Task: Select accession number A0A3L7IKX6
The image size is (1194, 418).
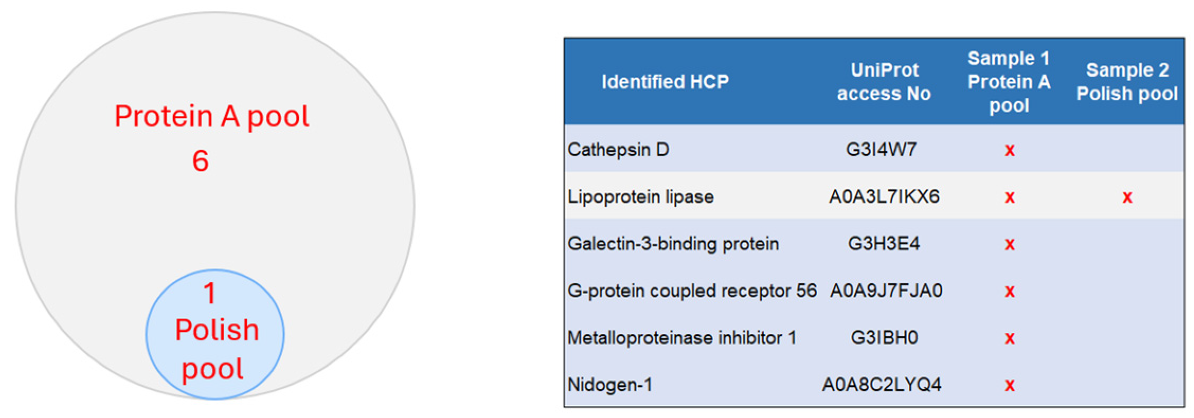Action: click(884, 197)
